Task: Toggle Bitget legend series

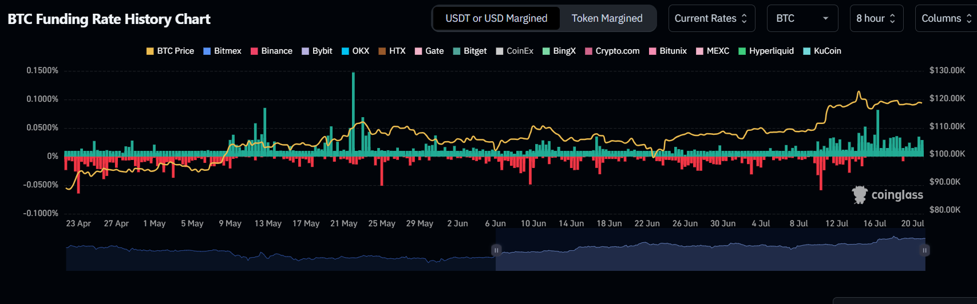Action: click(x=469, y=51)
